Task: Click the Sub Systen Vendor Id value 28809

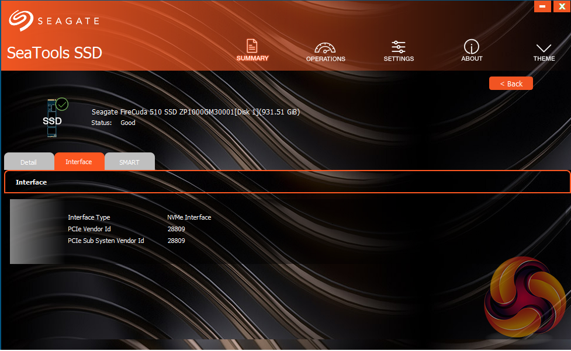Action: pos(177,241)
